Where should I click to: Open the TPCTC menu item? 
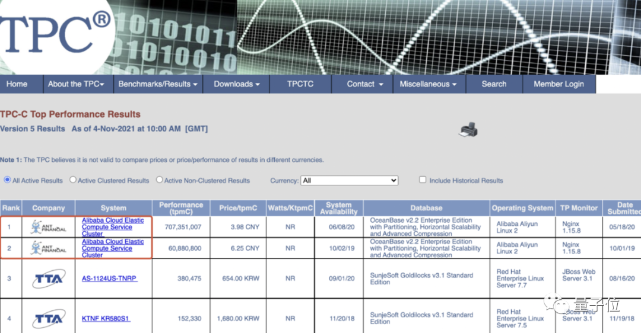pos(300,84)
